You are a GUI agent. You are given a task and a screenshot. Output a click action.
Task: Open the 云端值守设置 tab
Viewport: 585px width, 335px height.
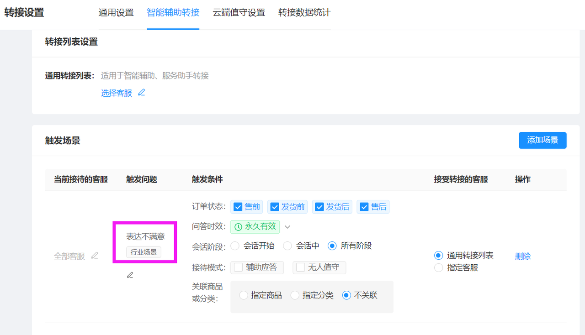239,12
